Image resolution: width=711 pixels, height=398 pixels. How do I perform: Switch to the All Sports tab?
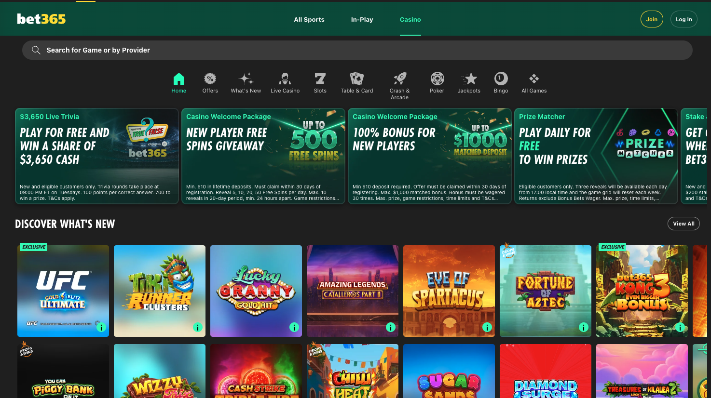[309, 20]
